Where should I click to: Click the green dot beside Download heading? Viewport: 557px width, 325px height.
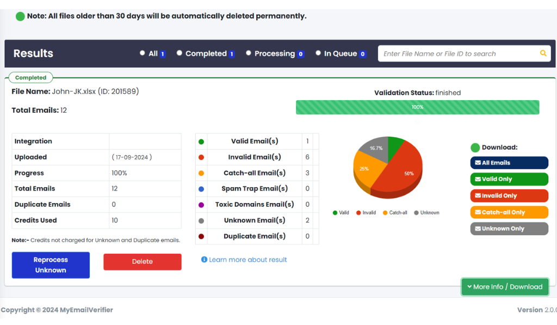pyautogui.click(x=475, y=147)
